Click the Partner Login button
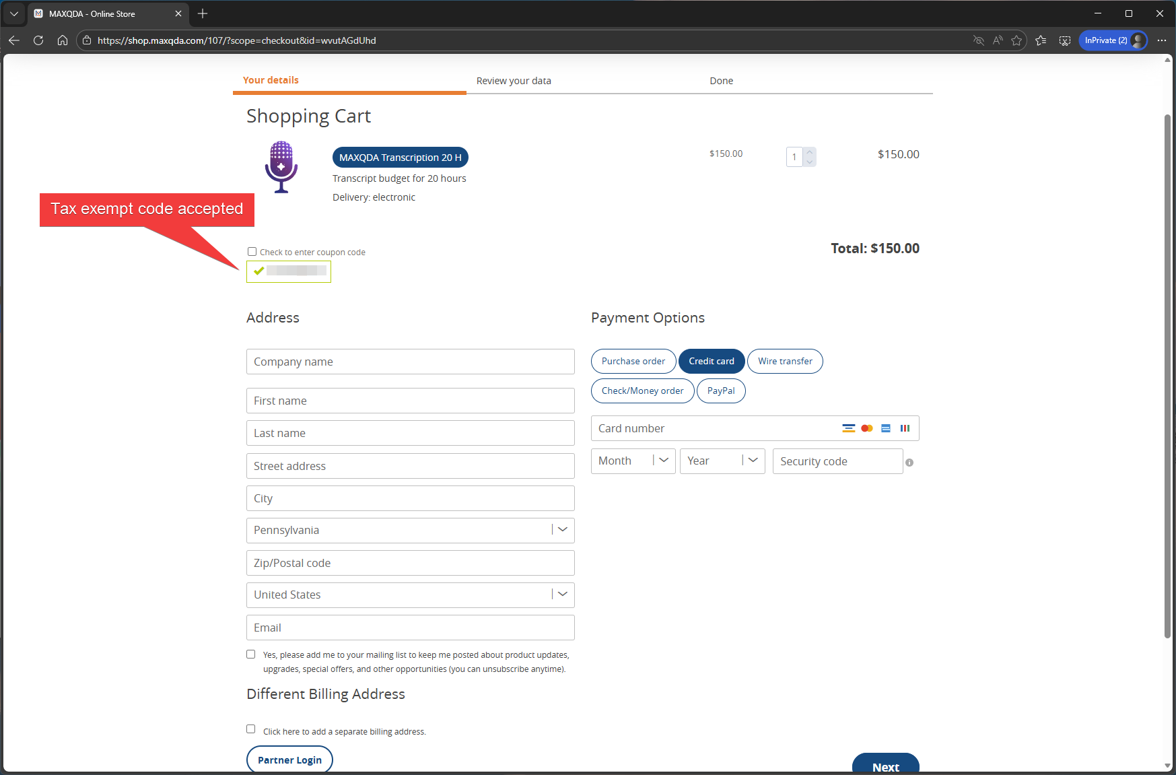This screenshot has width=1176, height=775. [x=289, y=760]
